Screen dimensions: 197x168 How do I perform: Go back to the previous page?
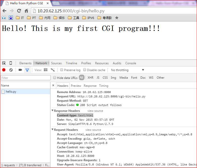tap(4, 11)
